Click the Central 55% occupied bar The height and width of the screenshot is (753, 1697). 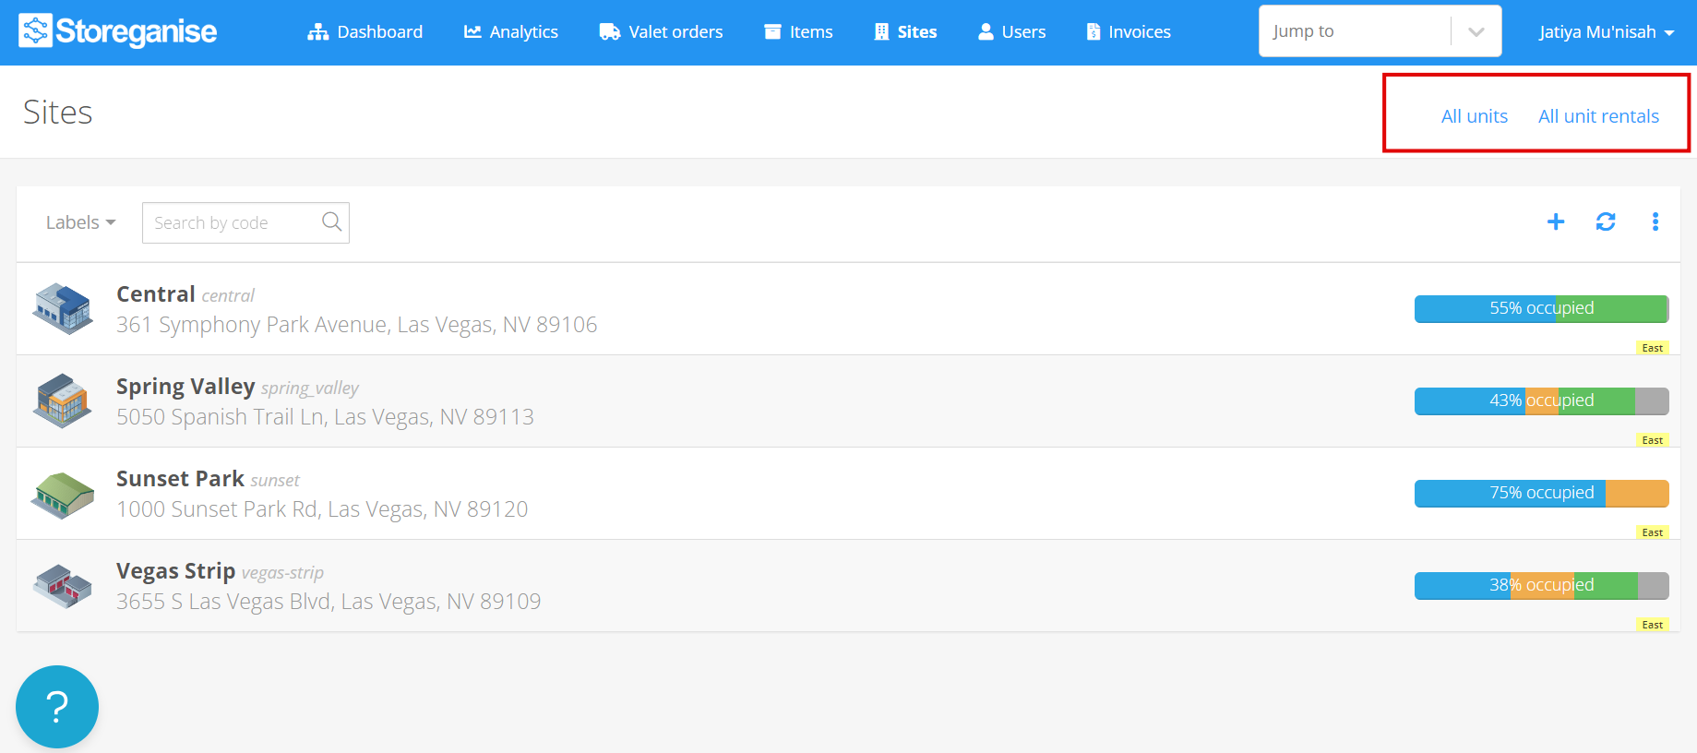tap(1541, 308)
